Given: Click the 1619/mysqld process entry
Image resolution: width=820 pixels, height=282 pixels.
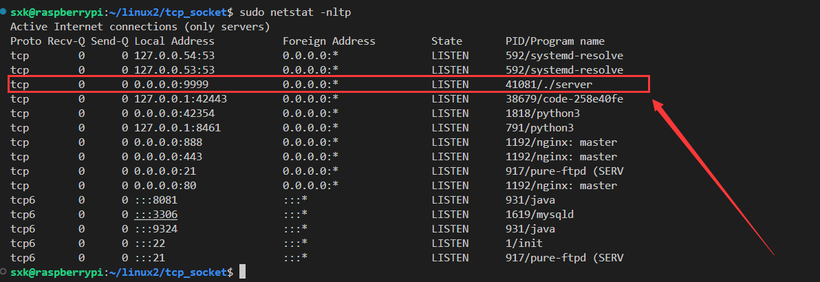Looking at the screenshot, I should pyautogui.click(x=539, y=214).
